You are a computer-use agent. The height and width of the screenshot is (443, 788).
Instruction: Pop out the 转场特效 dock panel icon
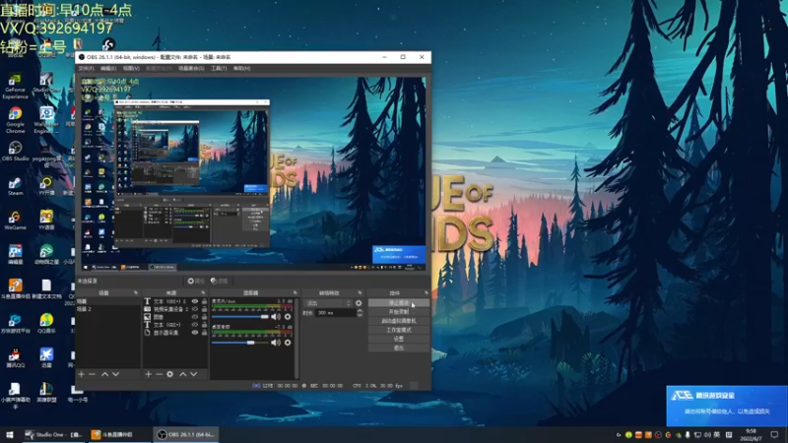pos(360,292)
